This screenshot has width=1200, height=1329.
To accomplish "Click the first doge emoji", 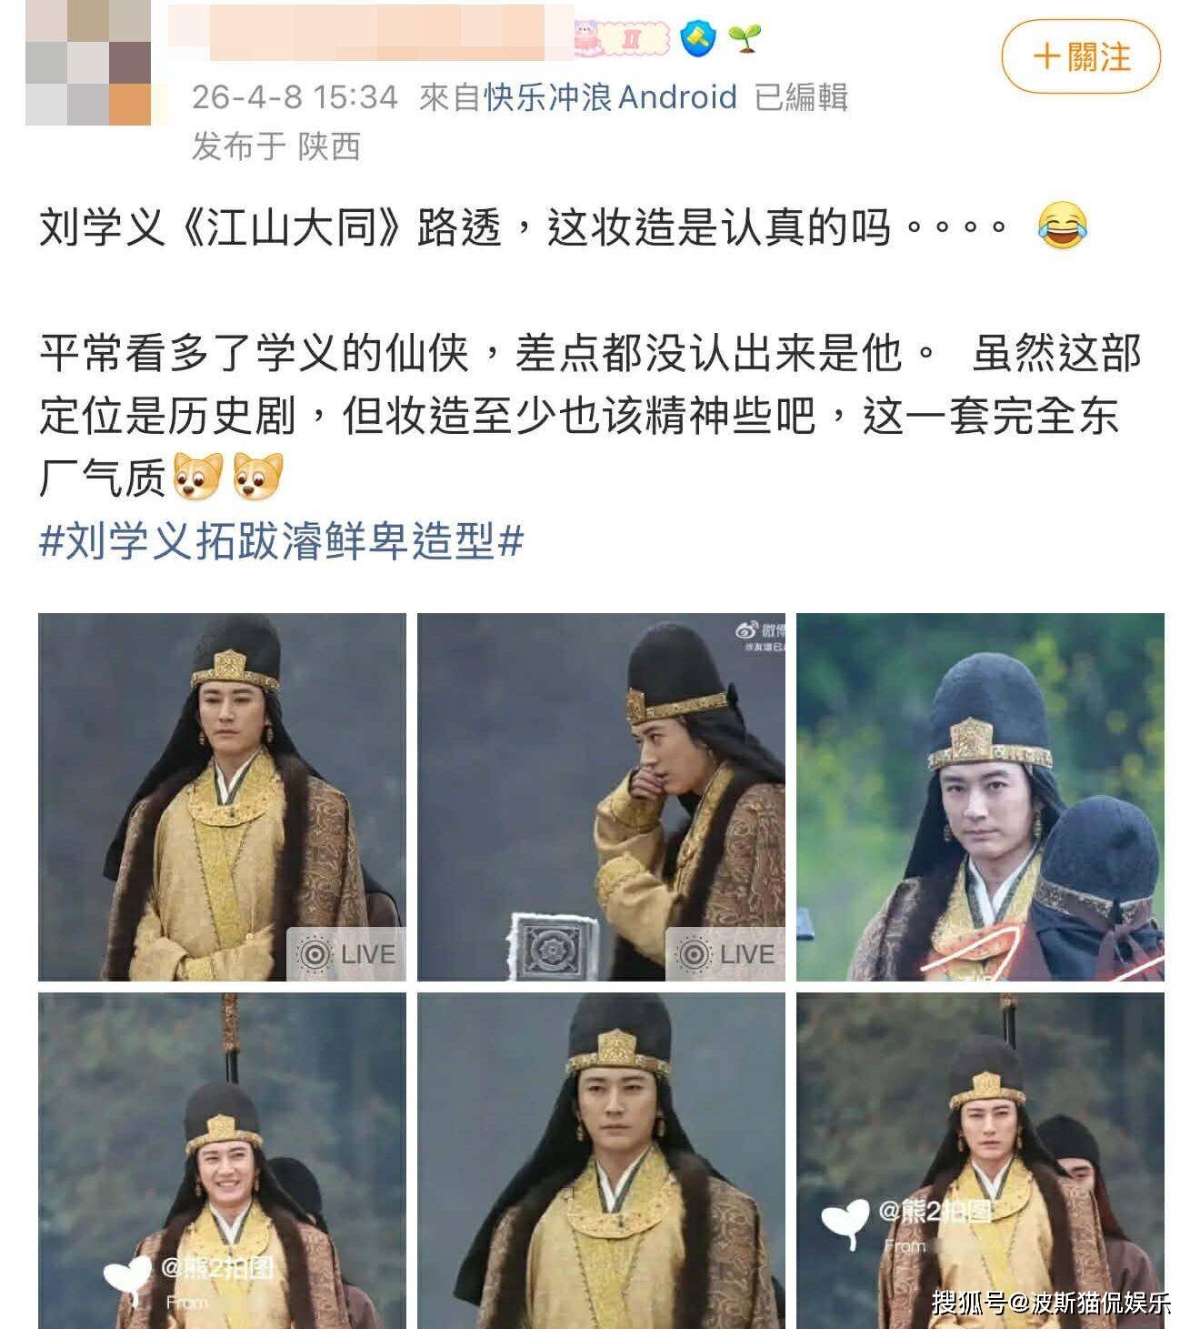I will pyautogui.click(x=197, y=476).
